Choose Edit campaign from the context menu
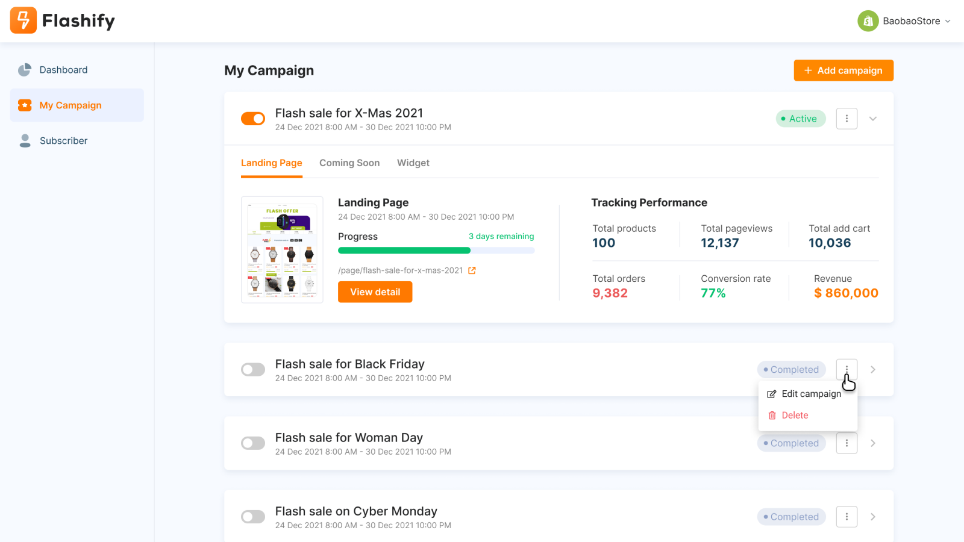This screenshot has height=542, width=964. (810, 394)
